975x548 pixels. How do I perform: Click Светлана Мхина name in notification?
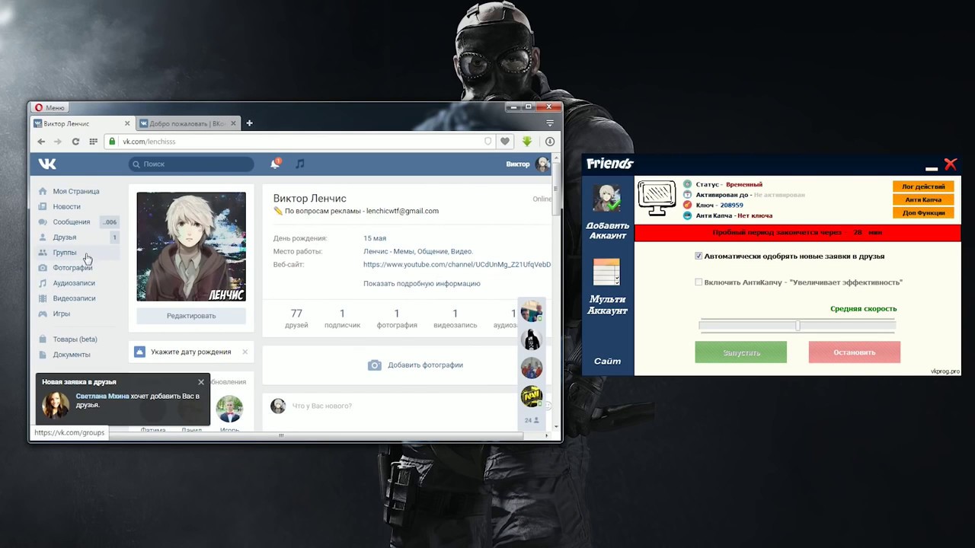coord(102,396)
